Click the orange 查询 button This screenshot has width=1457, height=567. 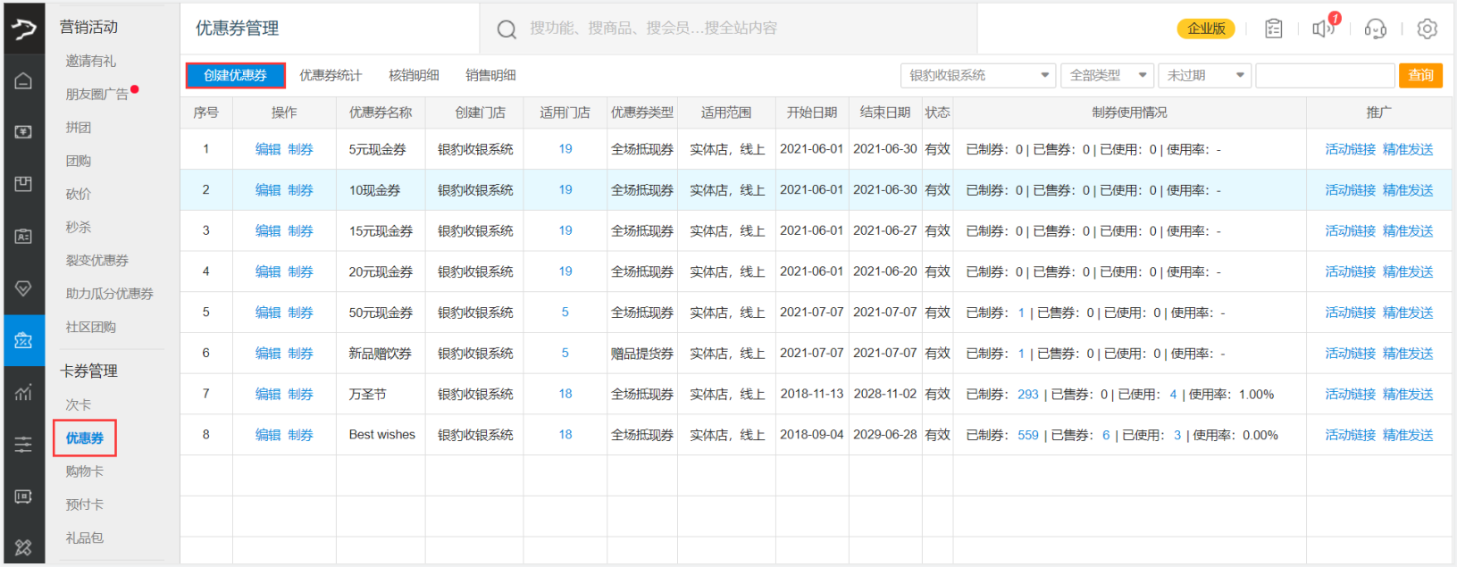1419,76
